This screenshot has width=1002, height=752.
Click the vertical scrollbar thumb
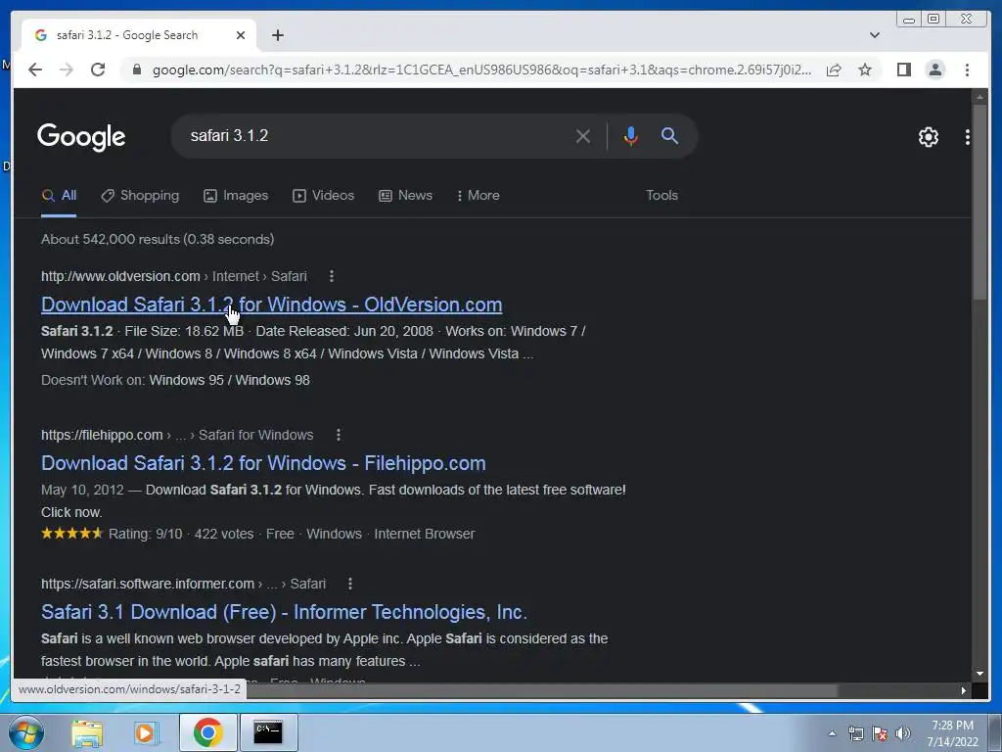[x=979, y=201]
